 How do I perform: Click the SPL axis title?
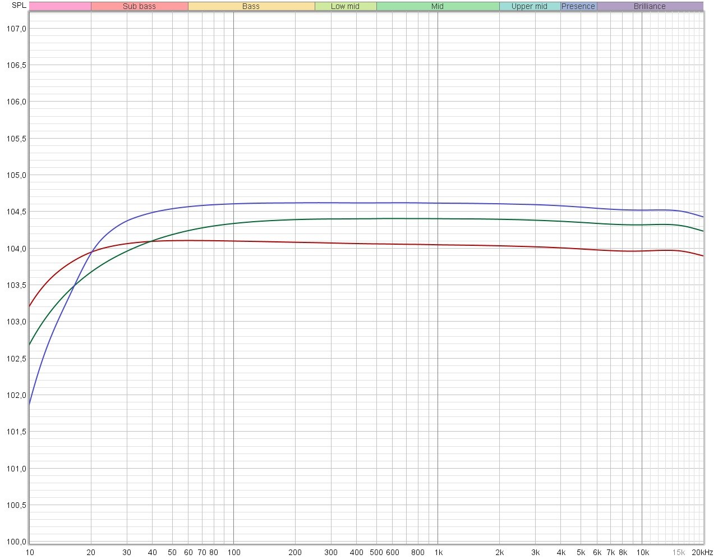pyautogui.click(x=19, y=6)
